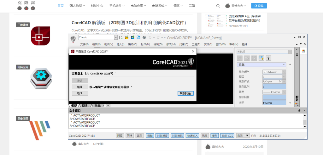Screen dimensions: 323x155
Task: Close the command window via X icon
Action: (x=304, y=110)
